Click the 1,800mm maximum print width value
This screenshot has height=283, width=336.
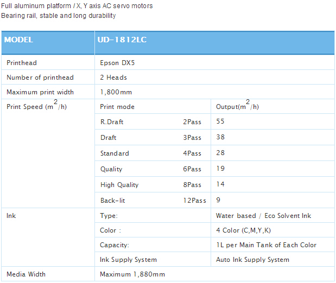116,92
